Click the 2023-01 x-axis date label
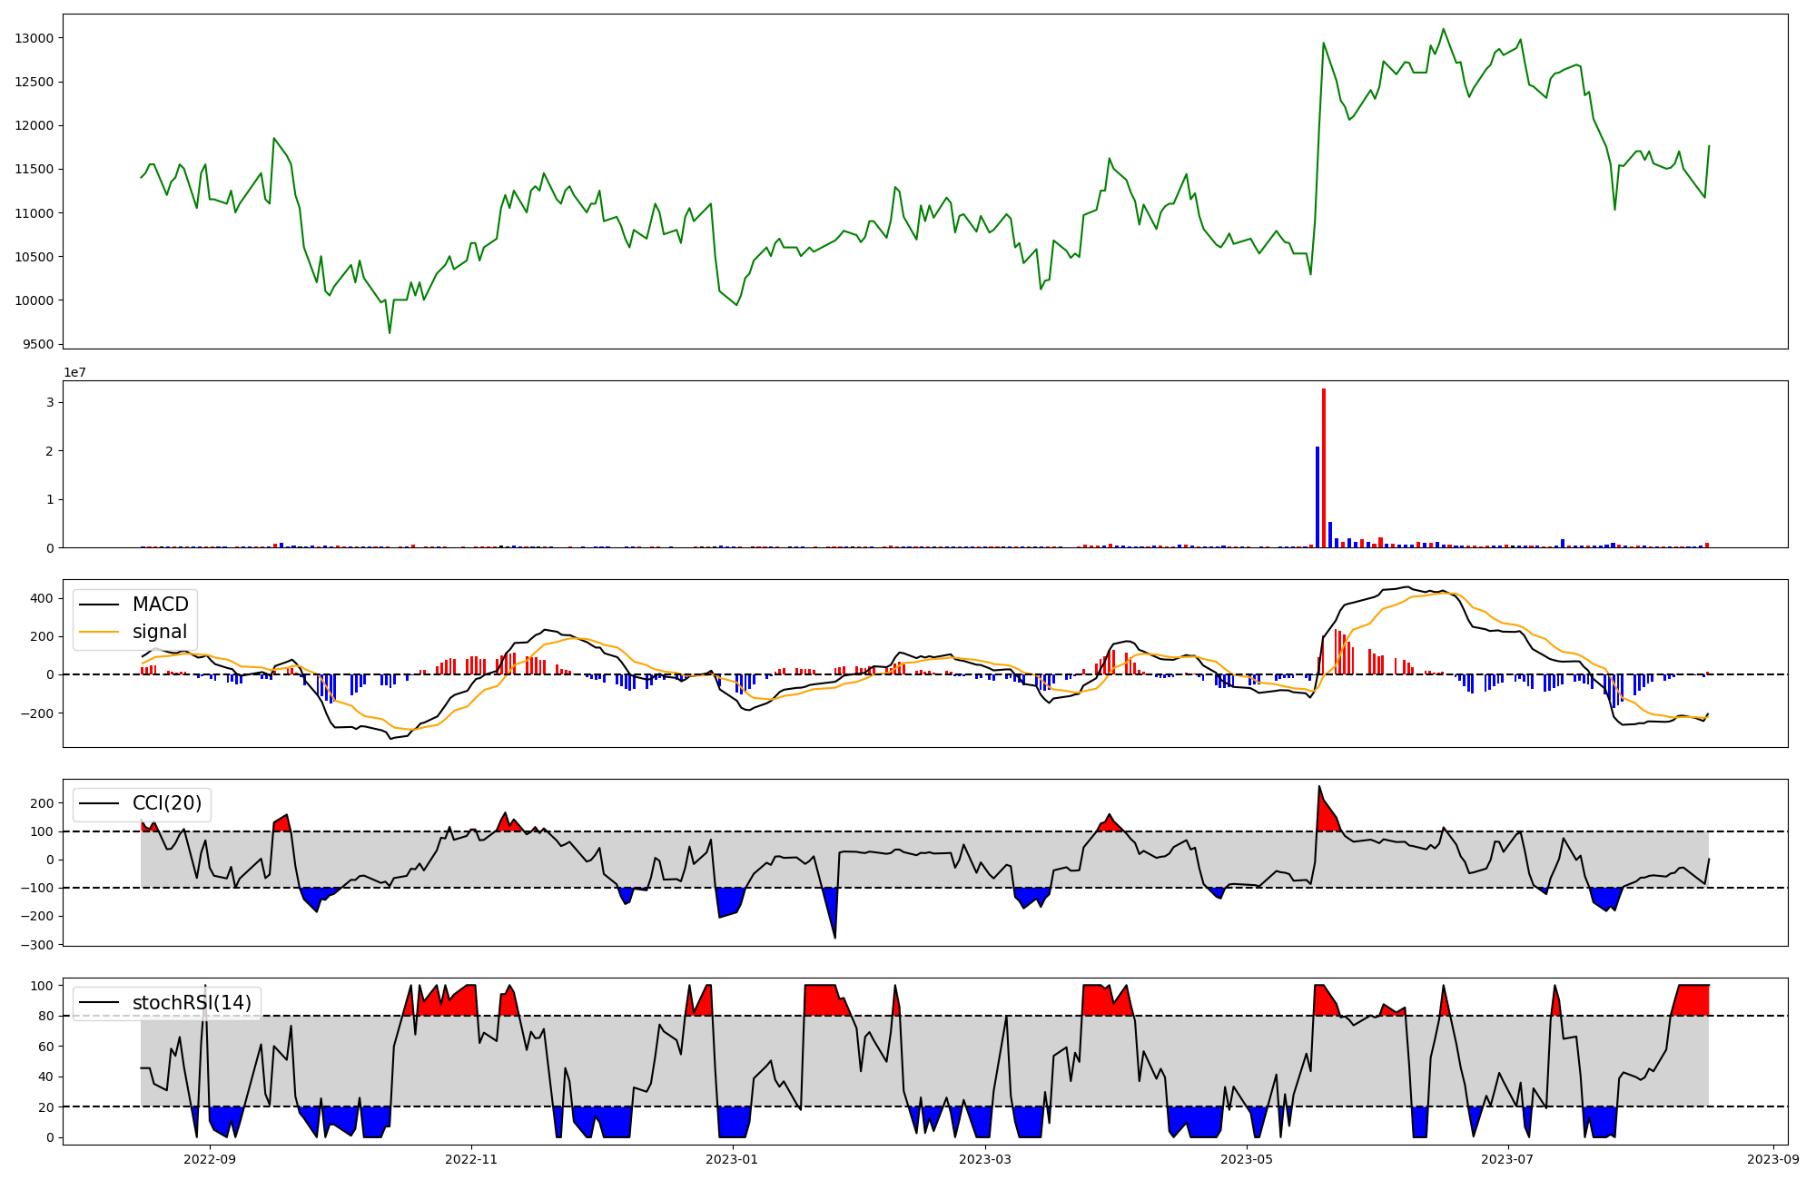This screenshot has width=1816, height=1180. 732,1159
